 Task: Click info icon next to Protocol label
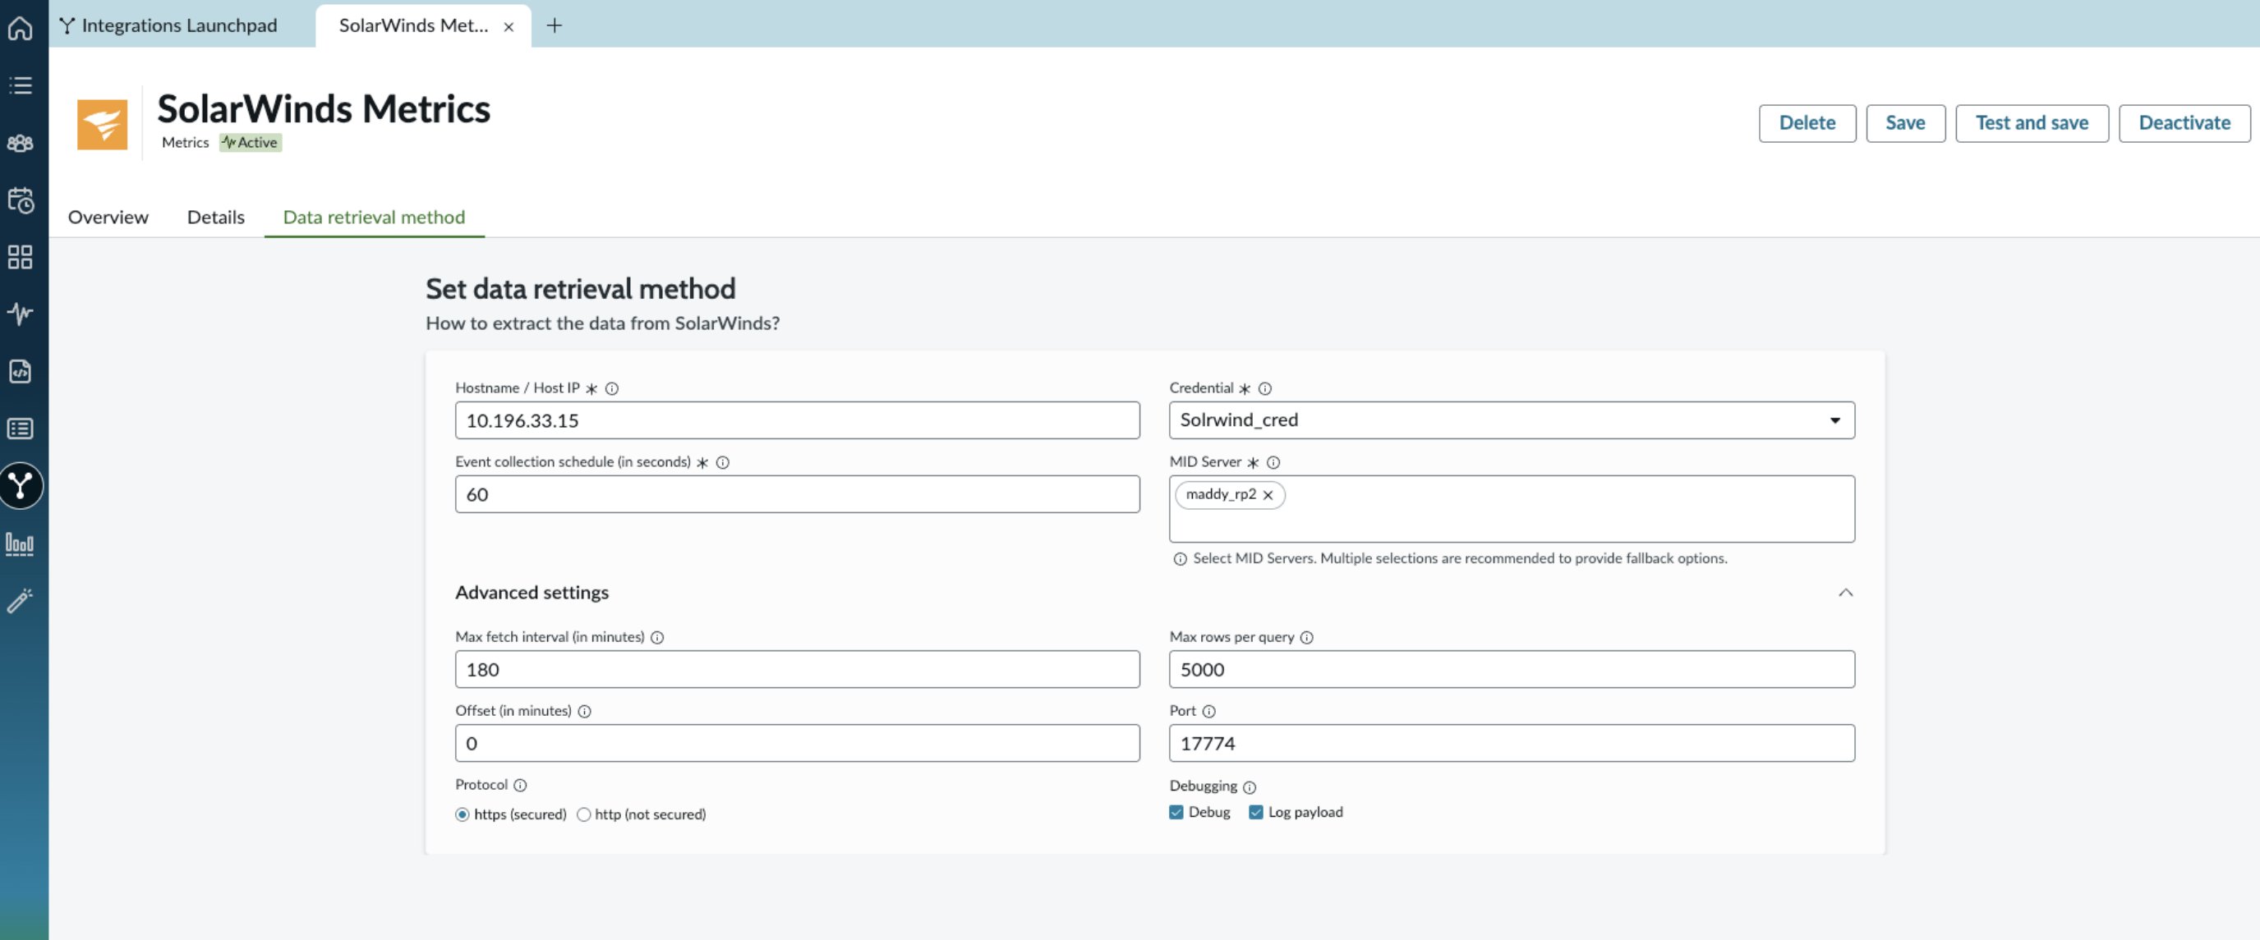click(x=520, y=785)
